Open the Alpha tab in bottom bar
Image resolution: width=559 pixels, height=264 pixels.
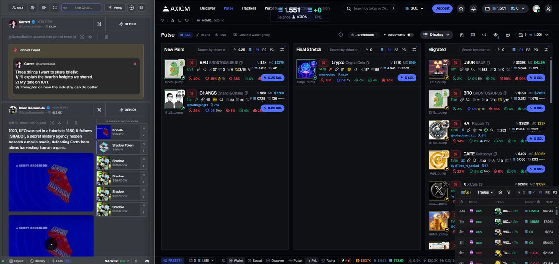pos(328,261)
